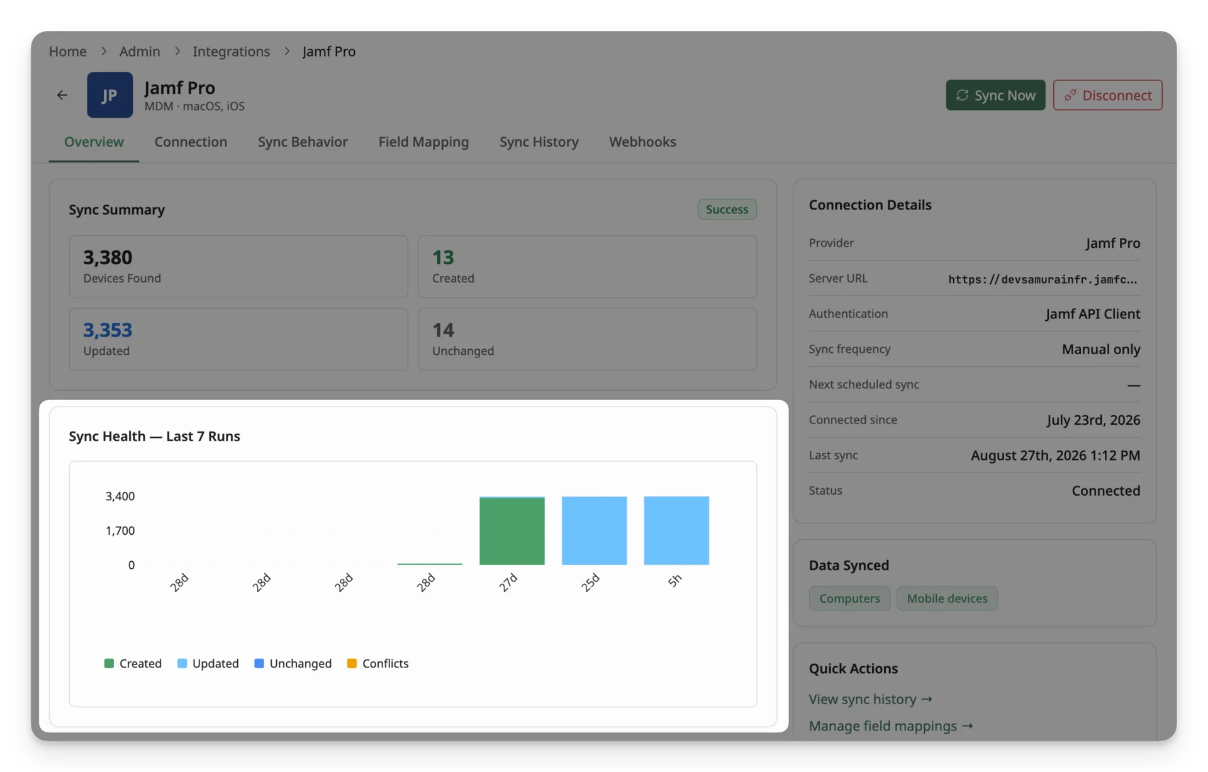
Task: Click the Computers data tag
Action: click(x=849, y=598)
